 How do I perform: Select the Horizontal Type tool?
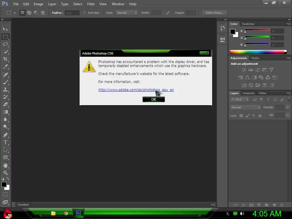[x=5, y=142]
